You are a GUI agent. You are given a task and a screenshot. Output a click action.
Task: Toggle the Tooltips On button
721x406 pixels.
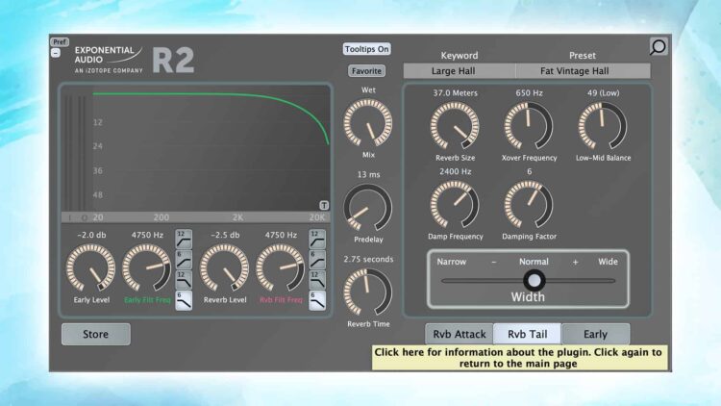(x=366, y=49)
